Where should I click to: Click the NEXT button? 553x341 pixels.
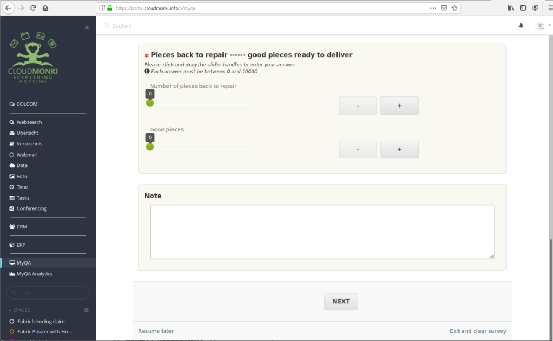pos(341,301)
